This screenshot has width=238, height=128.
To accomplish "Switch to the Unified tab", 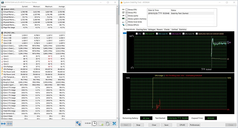I will (x=175, y=29).
